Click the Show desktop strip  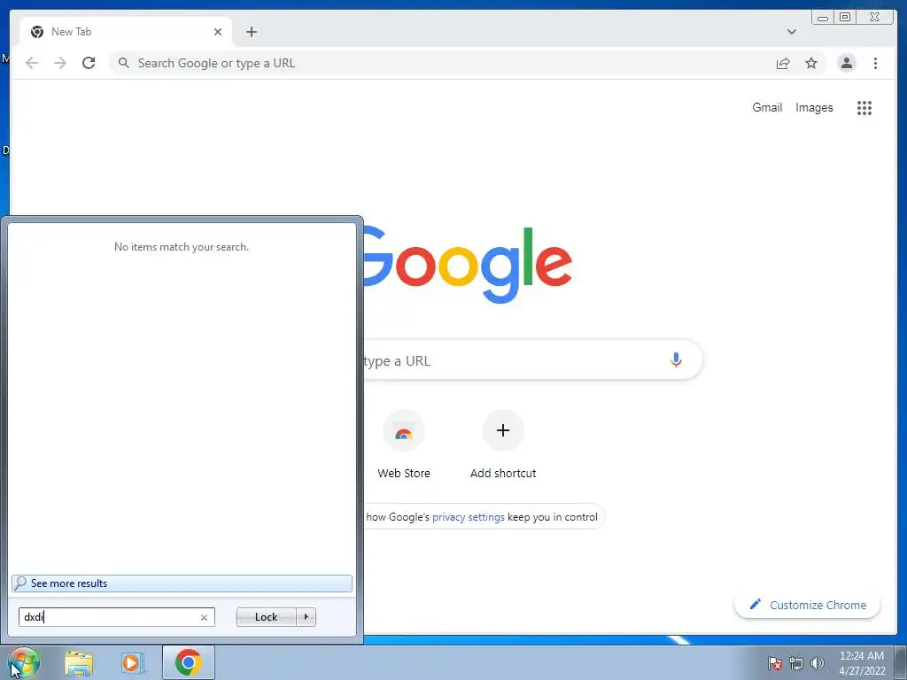[901, 663]
